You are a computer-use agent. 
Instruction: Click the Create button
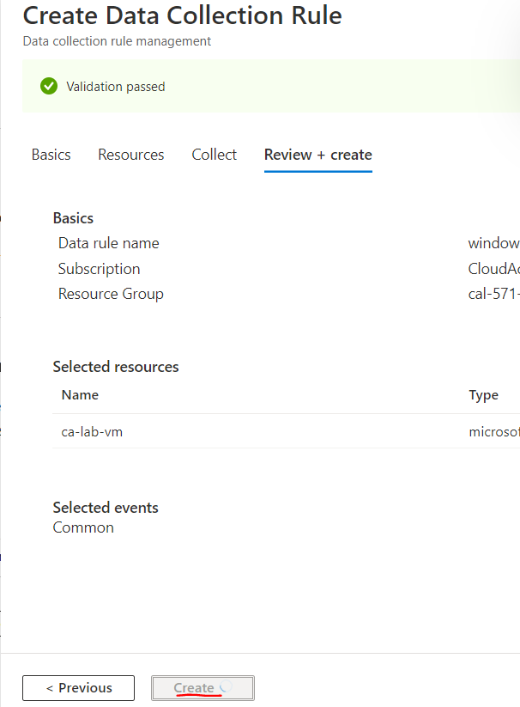pyautogui.click(x=195, y=688)
